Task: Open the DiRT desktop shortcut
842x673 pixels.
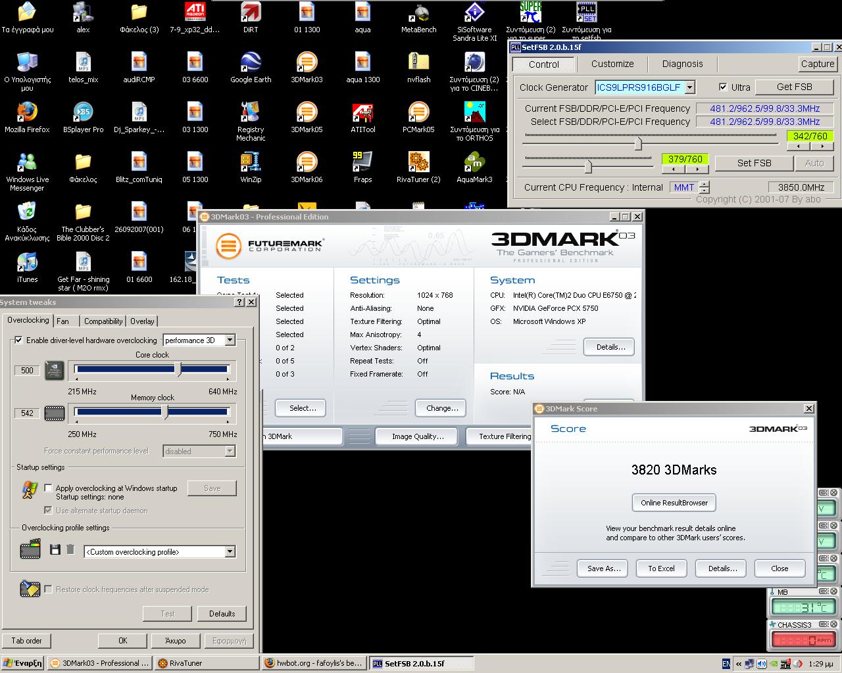Action: tap(251, 17)
